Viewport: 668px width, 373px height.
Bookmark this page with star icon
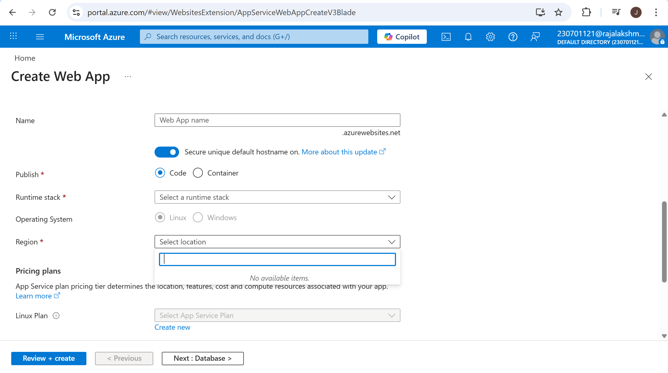pyautogui.click(x=558, y=12)
